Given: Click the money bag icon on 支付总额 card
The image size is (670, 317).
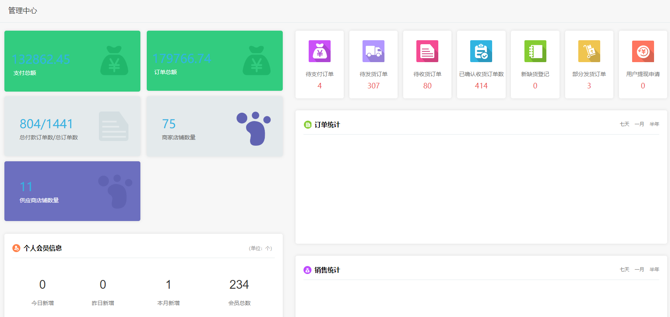Looking at the screenshot, I should [x=114, y=61].
